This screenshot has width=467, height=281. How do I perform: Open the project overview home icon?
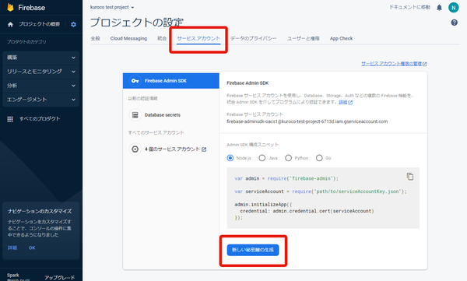pos(10,24)
